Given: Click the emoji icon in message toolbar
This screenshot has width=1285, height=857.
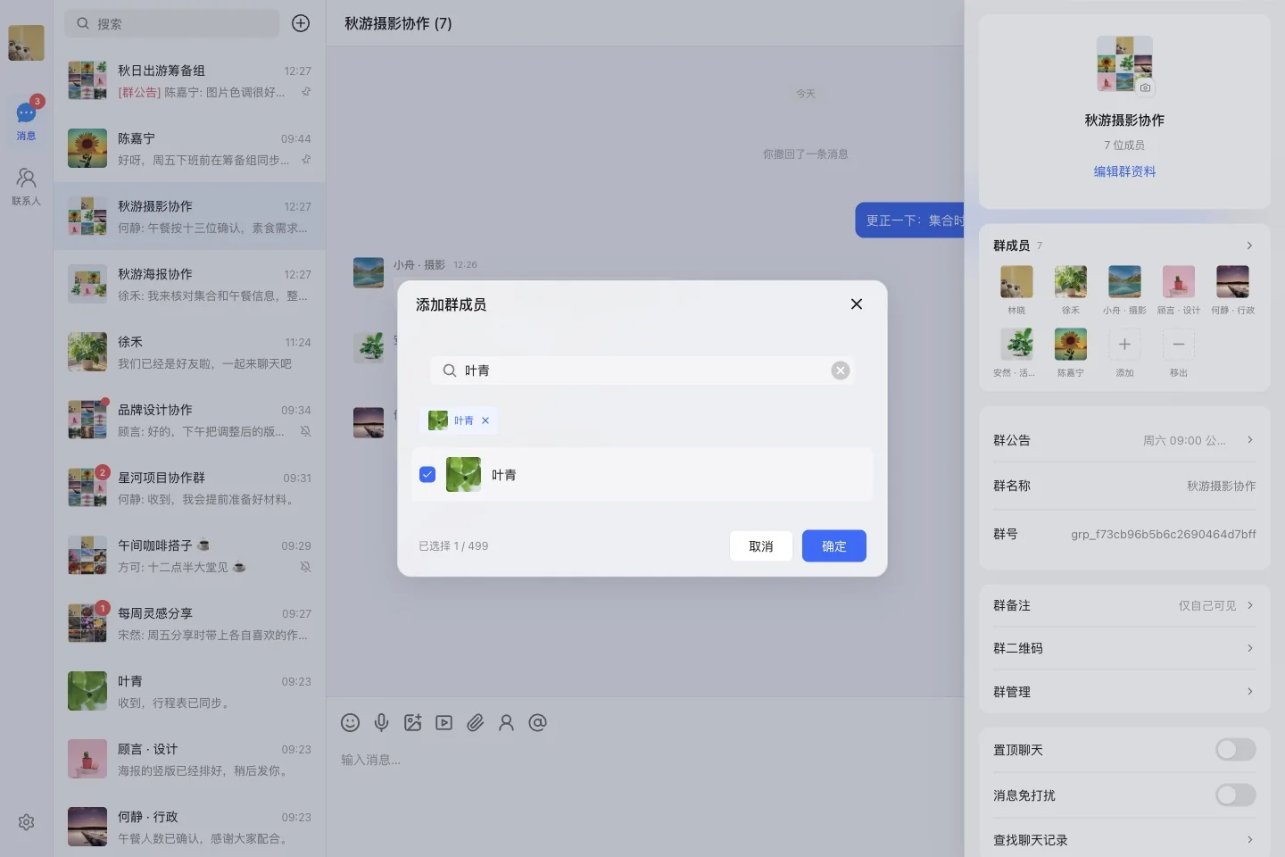Looking at the screenshot, I should (350, 723).
